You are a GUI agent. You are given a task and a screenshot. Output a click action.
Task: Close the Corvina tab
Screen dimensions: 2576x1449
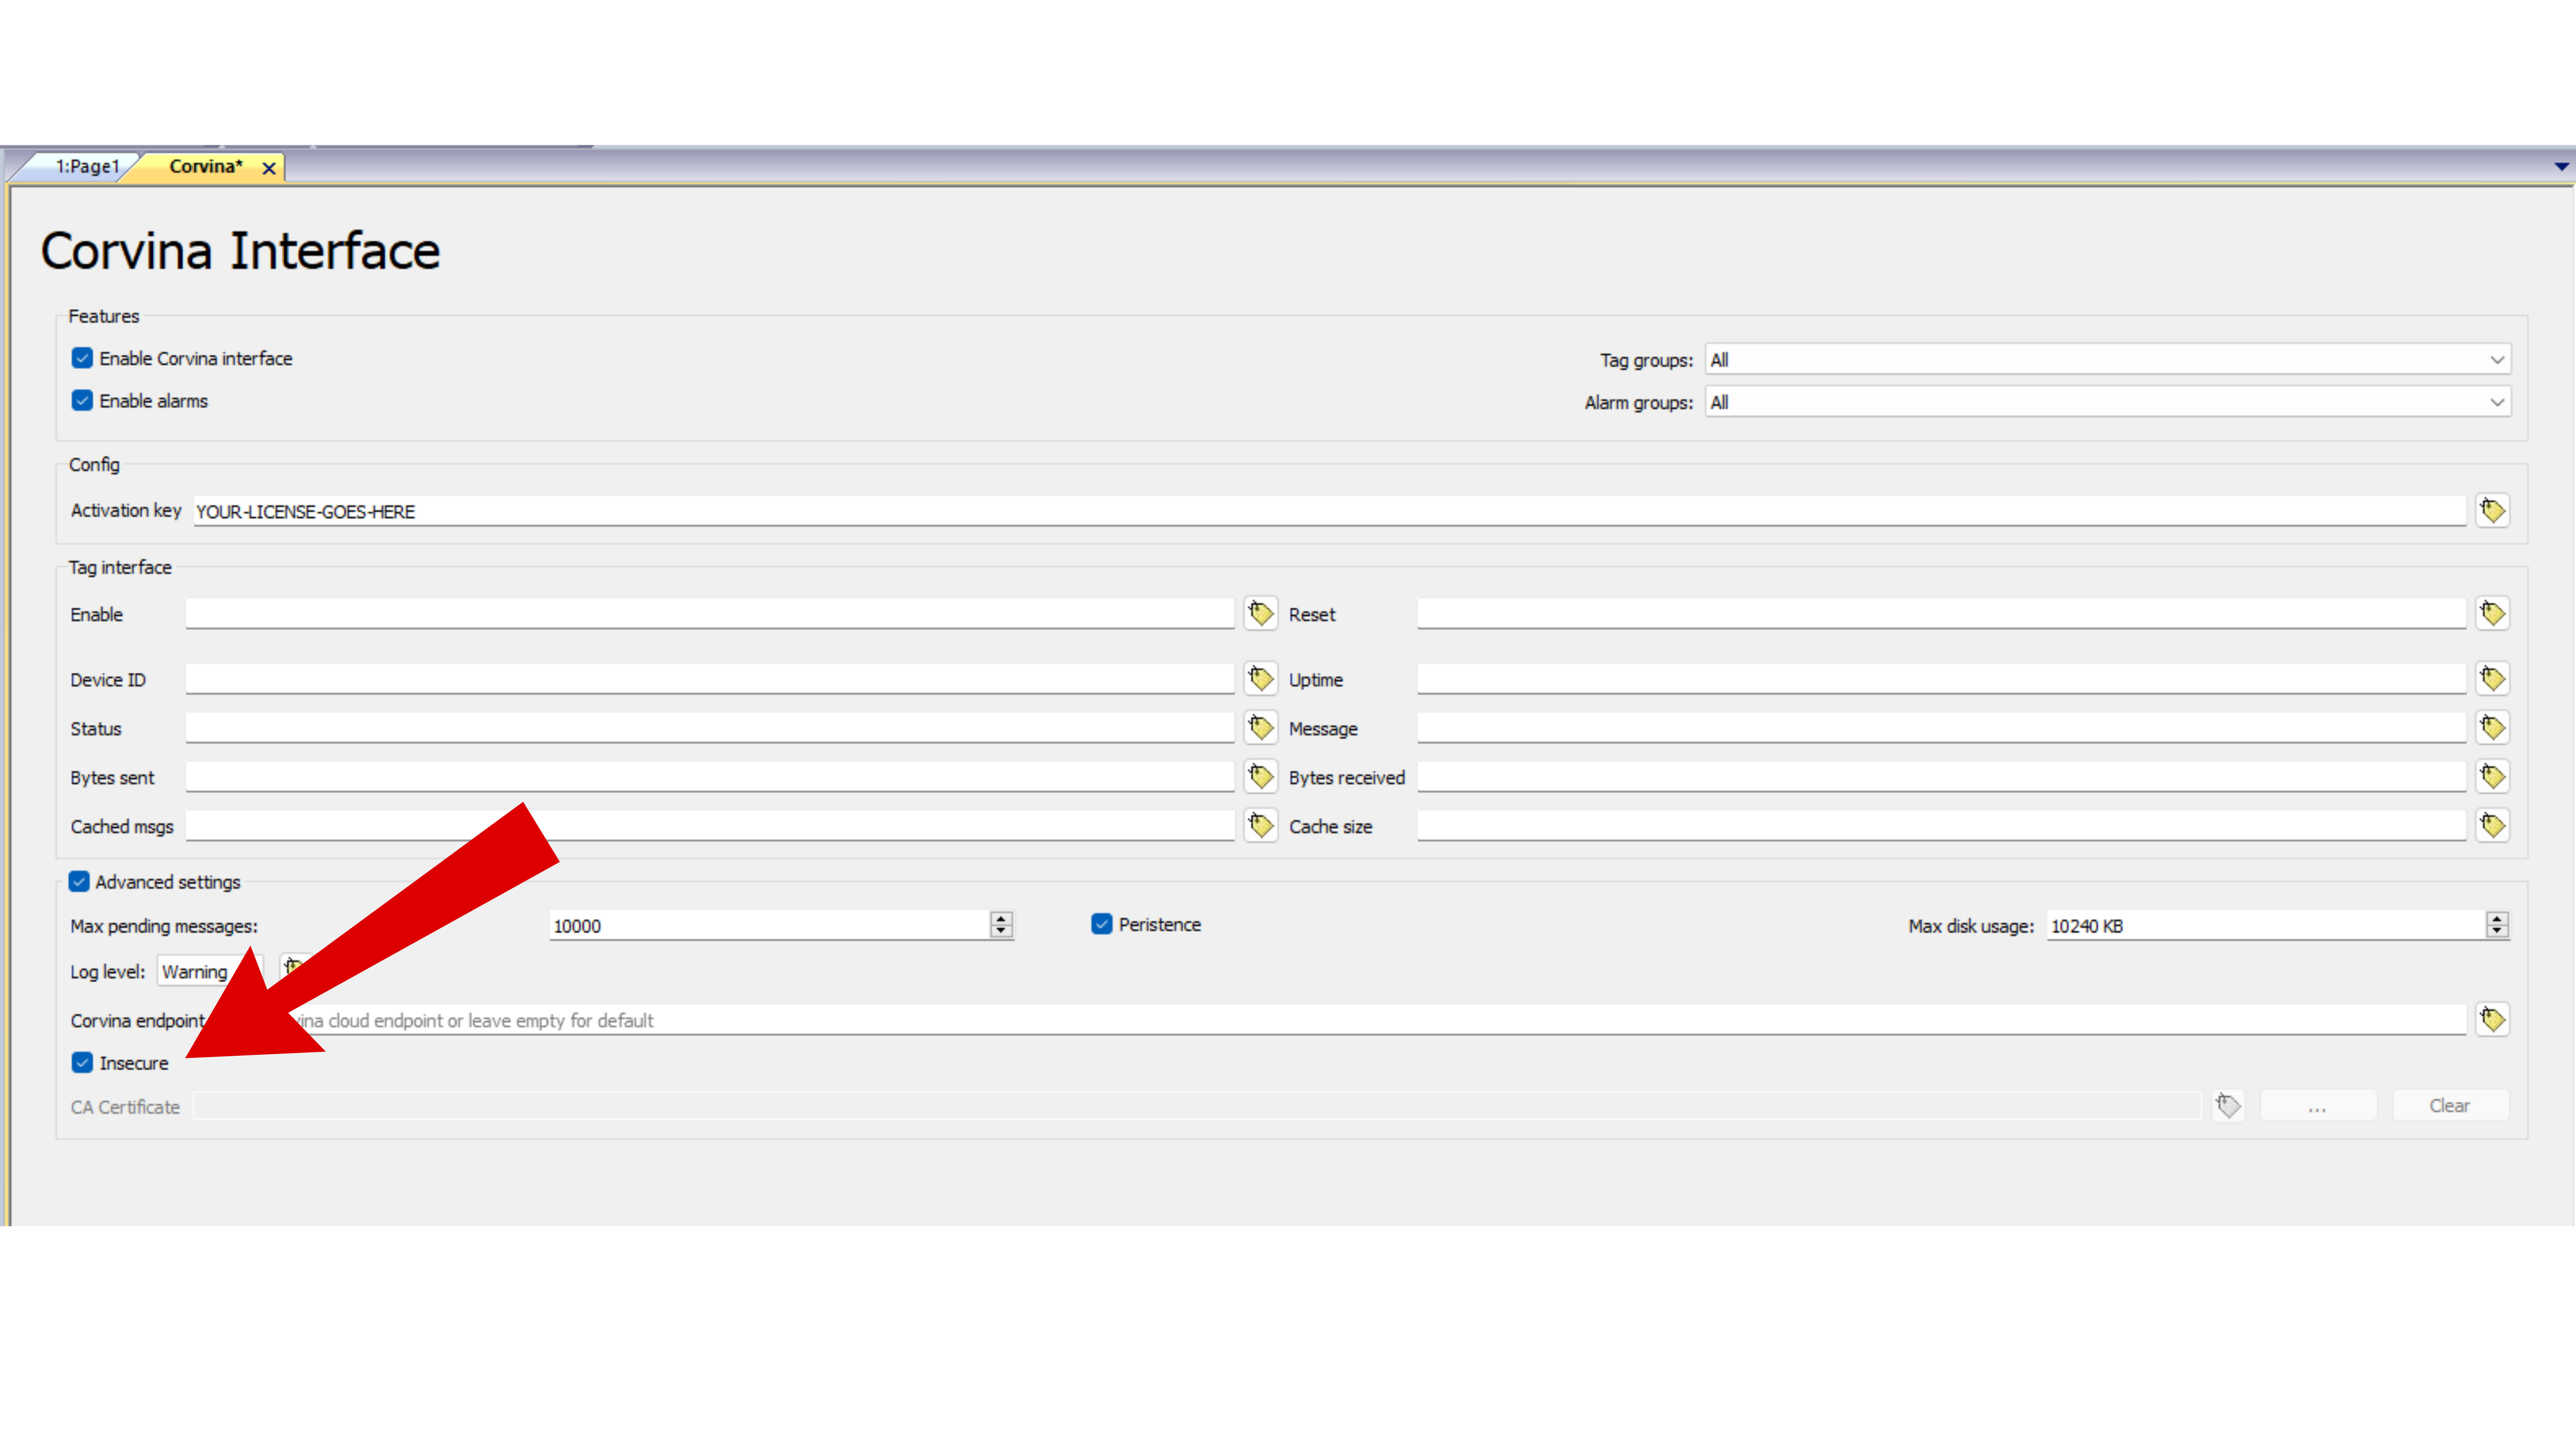point(269,168)
